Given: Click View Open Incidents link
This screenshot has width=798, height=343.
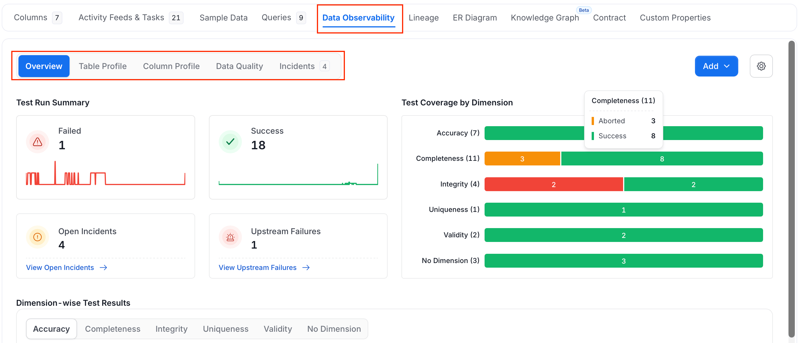Looking at the screenshot, I should coord(60,267).
